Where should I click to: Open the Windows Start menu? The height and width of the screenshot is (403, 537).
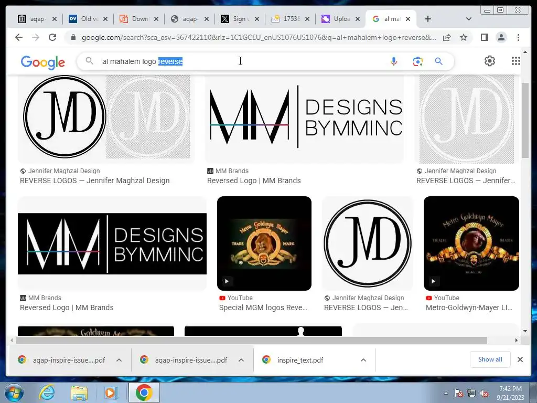[x=14, y=393]
